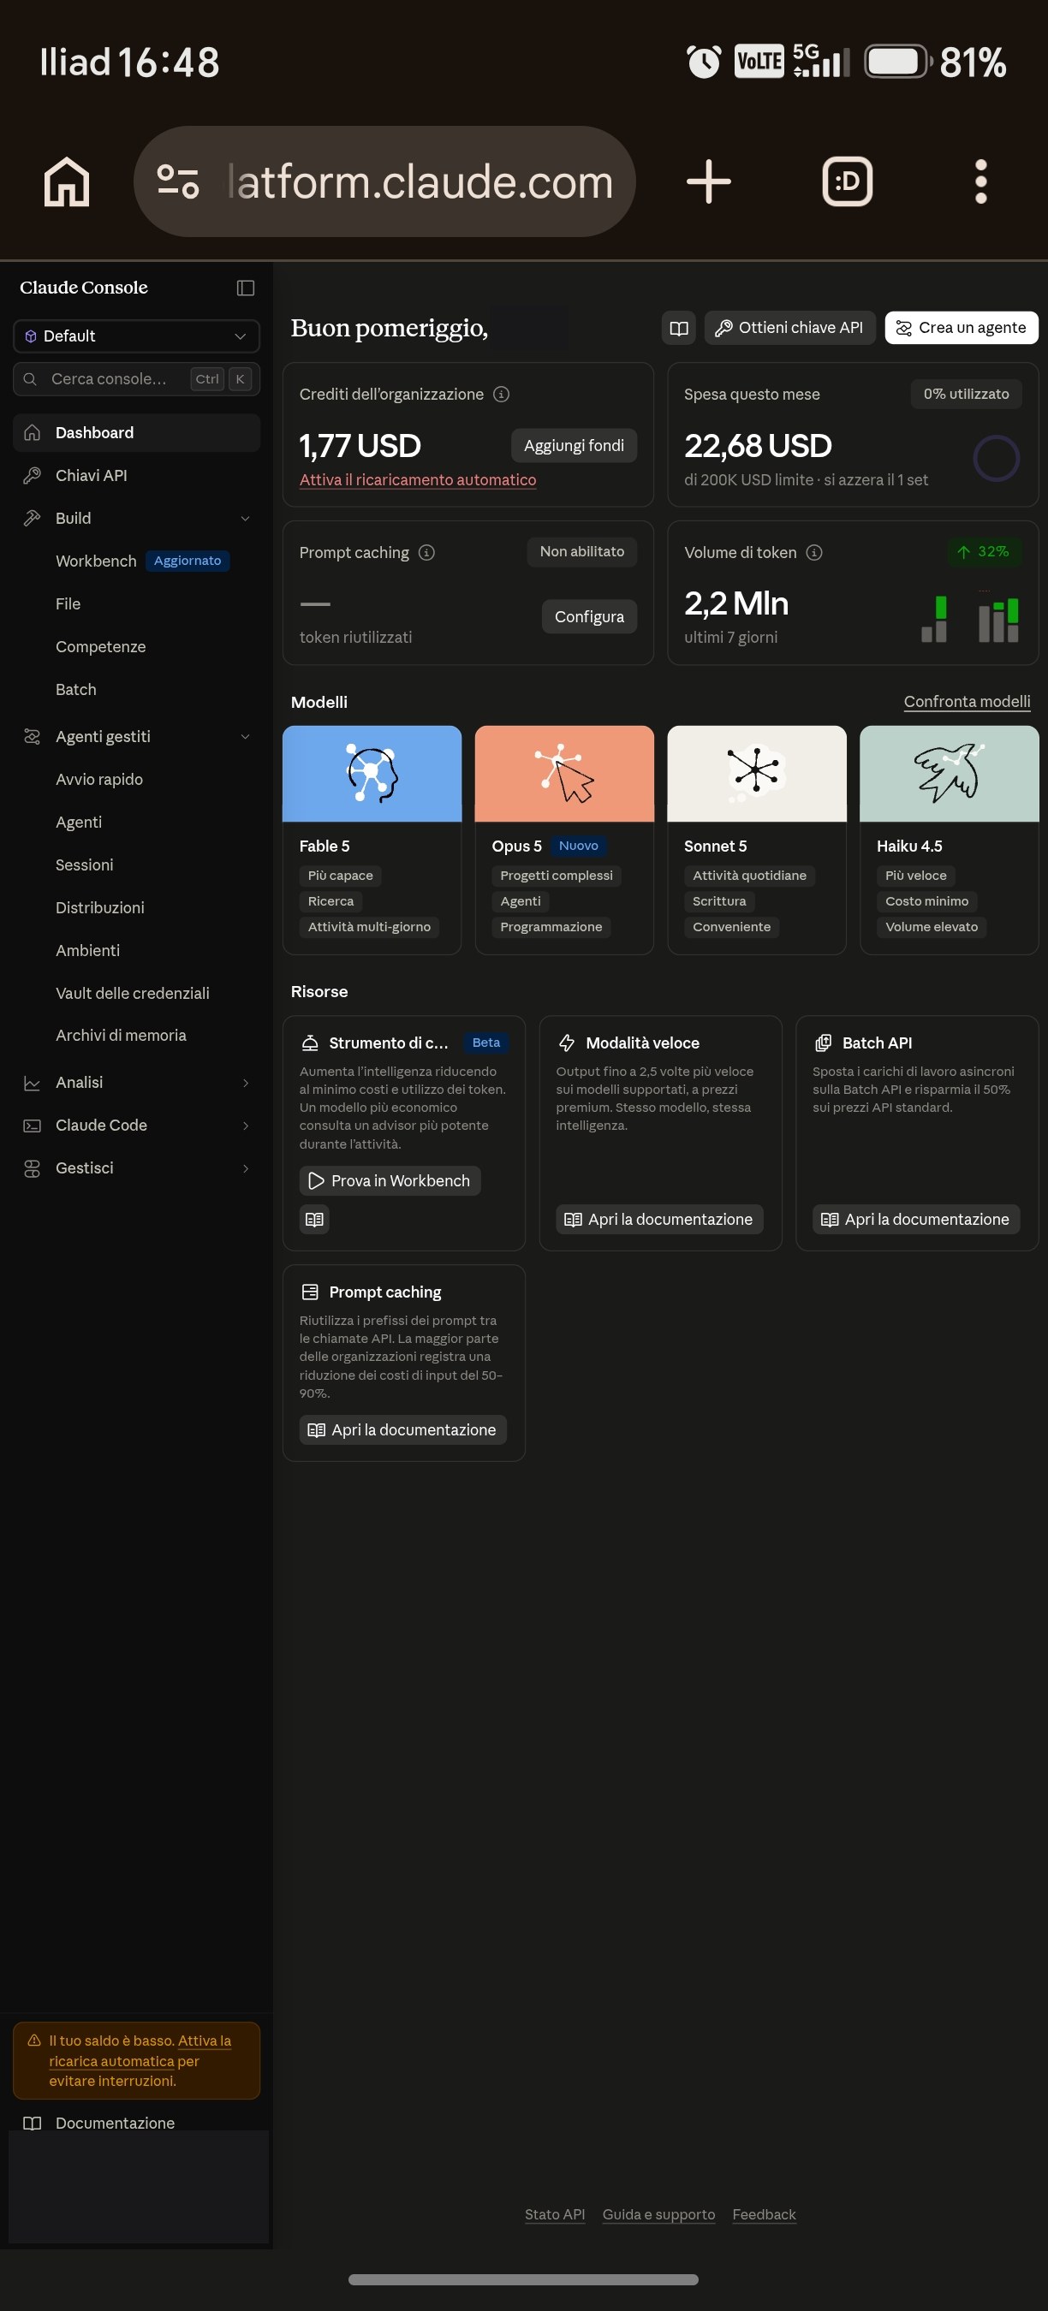Image resolution: width=1048 pixels, height=2311 pixels.
Task: Click the Ottieni chiave API button
Action: (x=789, y=329)
